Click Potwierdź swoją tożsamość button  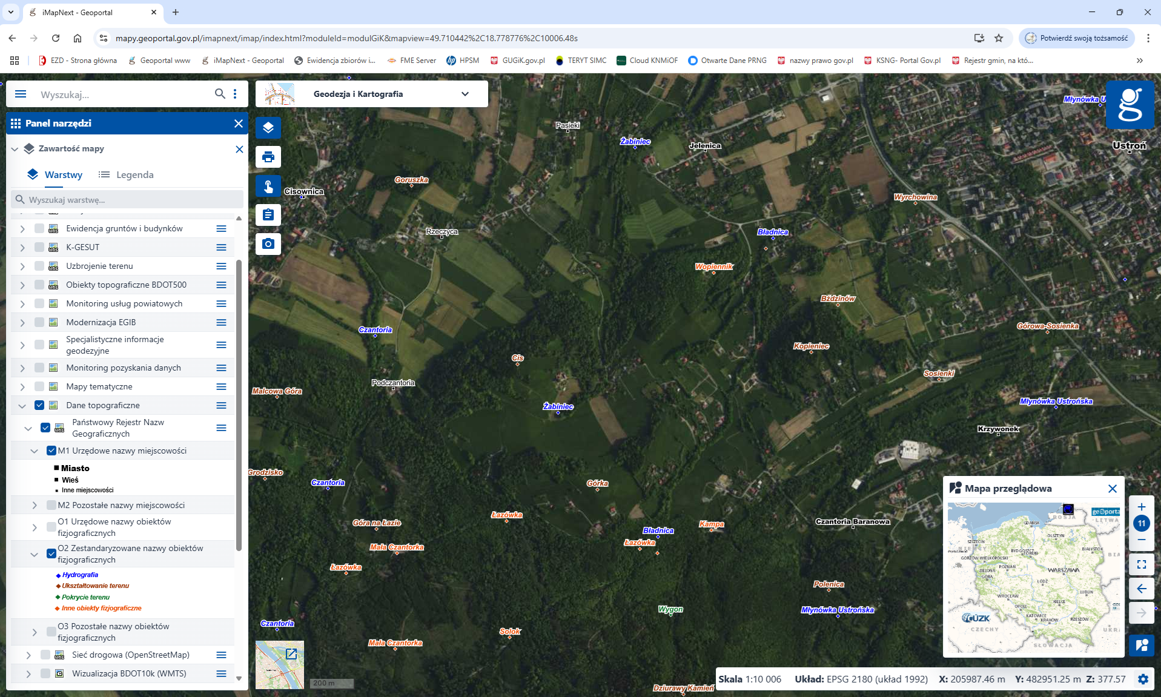pos(1077,38)
